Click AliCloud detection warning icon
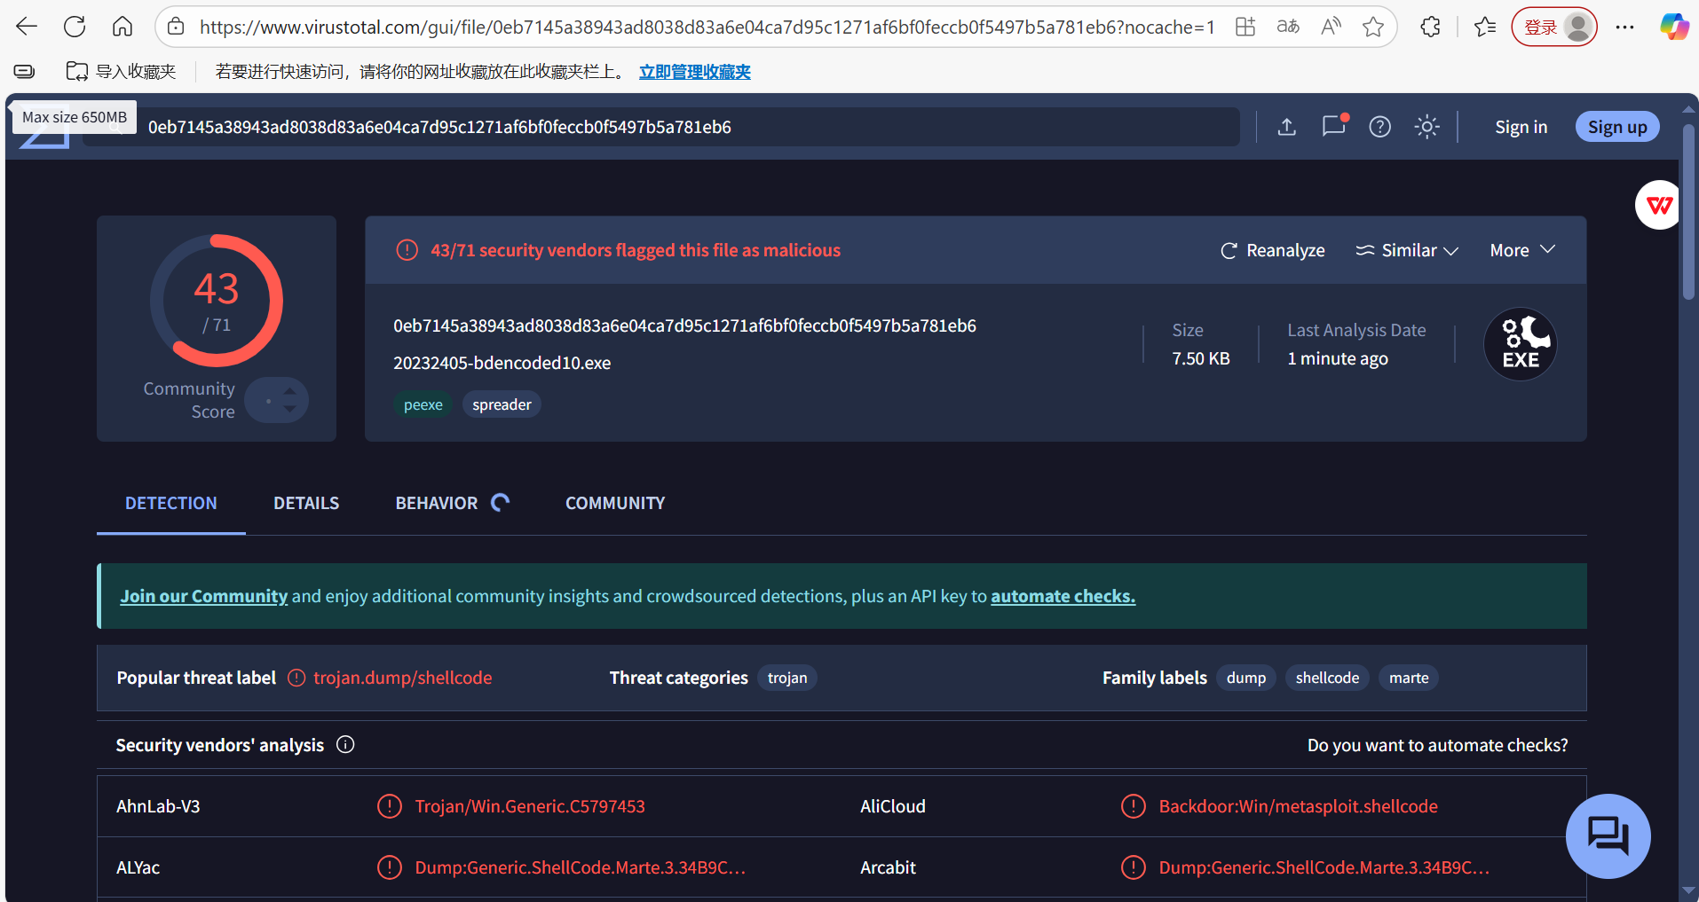Viewport: 1699px width, 902px height. [x=1134, y=806]
